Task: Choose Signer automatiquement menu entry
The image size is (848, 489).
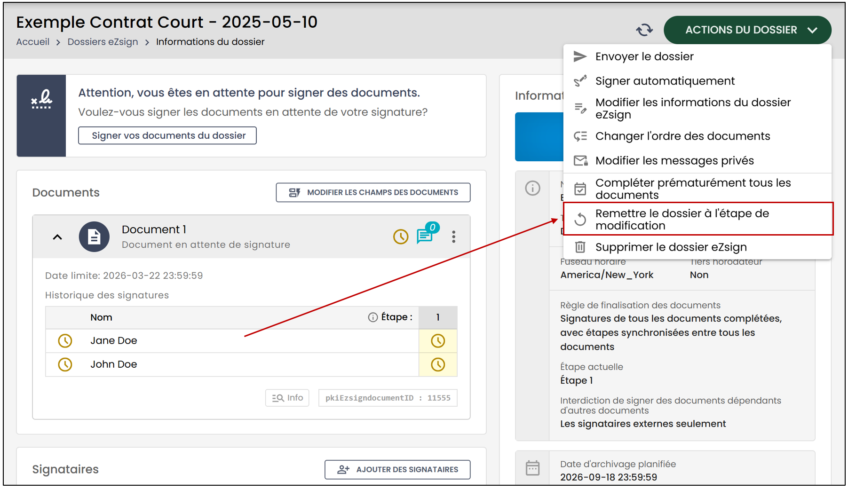Action: tap(697, 81)
